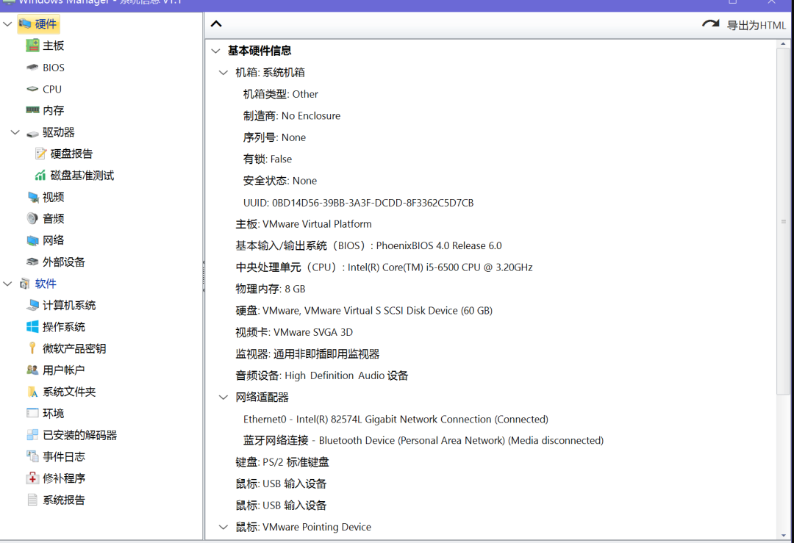The width and height of the screenshot is (794, 543).
Task: Open the 操作系统 label in the tree
Action: (64, 327)
